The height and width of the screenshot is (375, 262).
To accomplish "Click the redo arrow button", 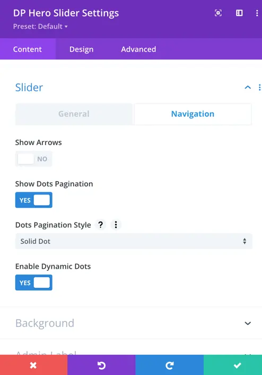I will coord(169,365).
